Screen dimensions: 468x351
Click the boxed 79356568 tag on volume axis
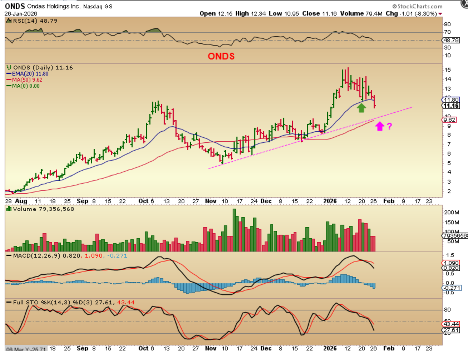[455, 236]
